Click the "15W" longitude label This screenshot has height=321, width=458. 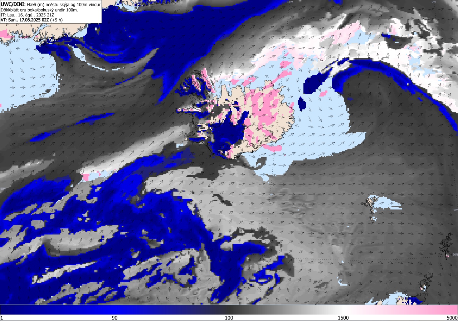click(290, 2)
